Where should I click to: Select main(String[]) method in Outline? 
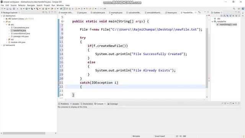pos(227,25)
